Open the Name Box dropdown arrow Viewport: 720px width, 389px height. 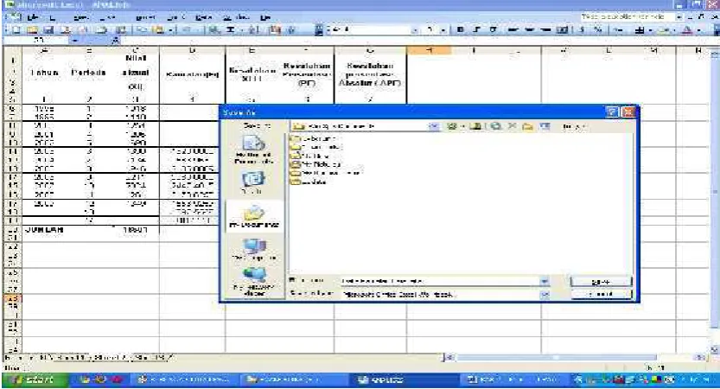(75, 41)
